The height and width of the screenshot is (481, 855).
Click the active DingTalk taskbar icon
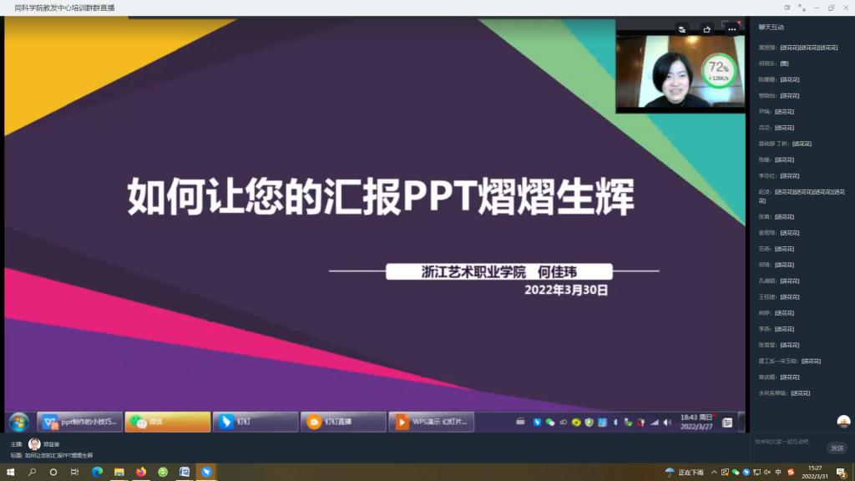point(205,472)
